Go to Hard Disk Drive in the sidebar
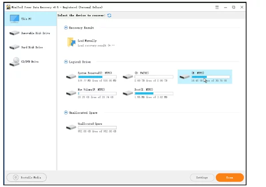Image resolution: width=266 pixels, height=187 pixels. pyautogui.click(x=30, y=47)
